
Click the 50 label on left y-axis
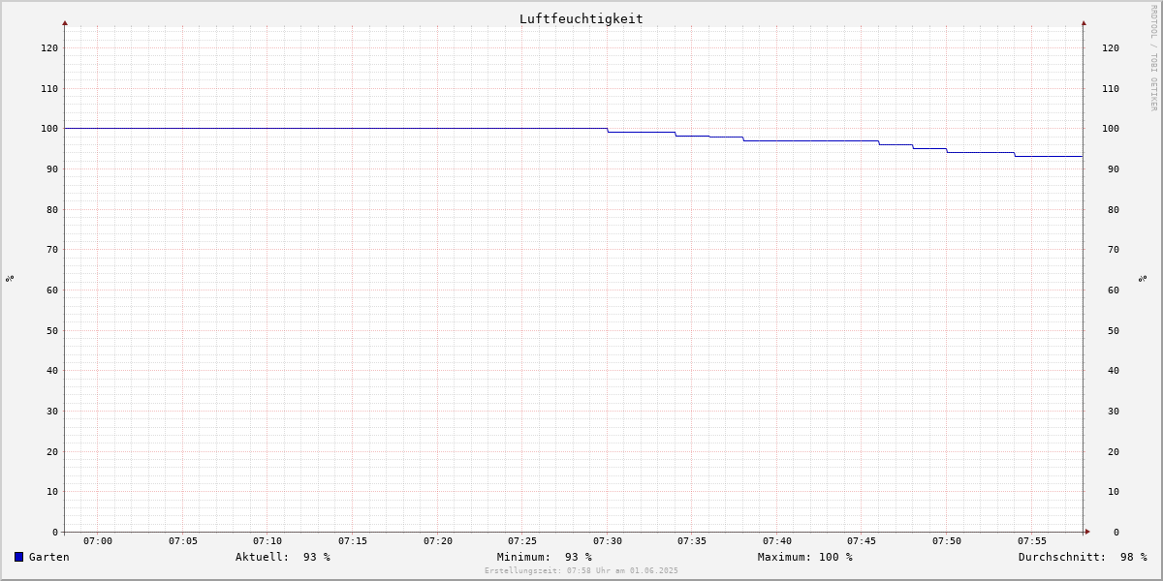tap(52, 330)
